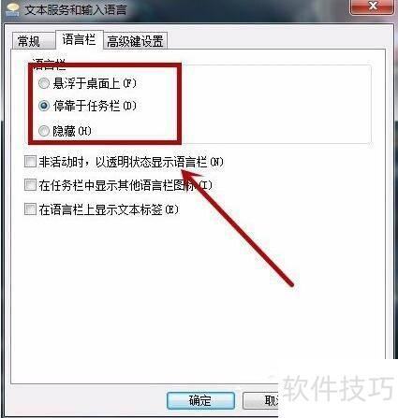The width and height of the screenshot is (398, 418).
Task: Click the 文本服务和输入语言 title text
Action: [76, 10]
